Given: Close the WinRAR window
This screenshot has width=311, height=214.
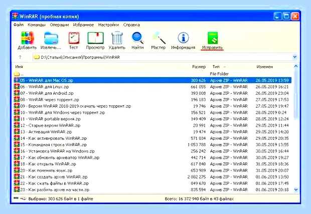Looking at the screenshot, I should click(295, 16).
